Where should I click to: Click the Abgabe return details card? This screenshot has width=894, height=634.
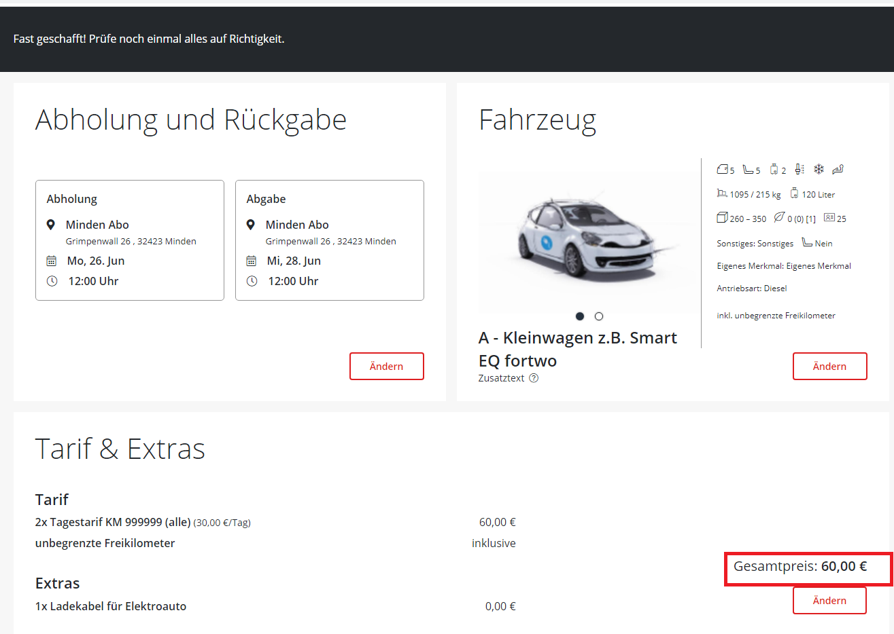coord(330,240)
